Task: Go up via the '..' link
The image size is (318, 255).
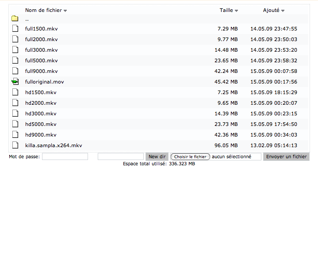Action: click(x=27, y=19)
